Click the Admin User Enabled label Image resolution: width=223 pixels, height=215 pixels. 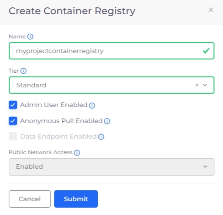(54, 105)
